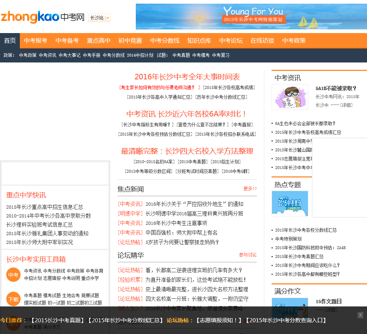367x334 pixels.
Task: Open article title 5A1B不能被录取？
Action: coord(336,88)
